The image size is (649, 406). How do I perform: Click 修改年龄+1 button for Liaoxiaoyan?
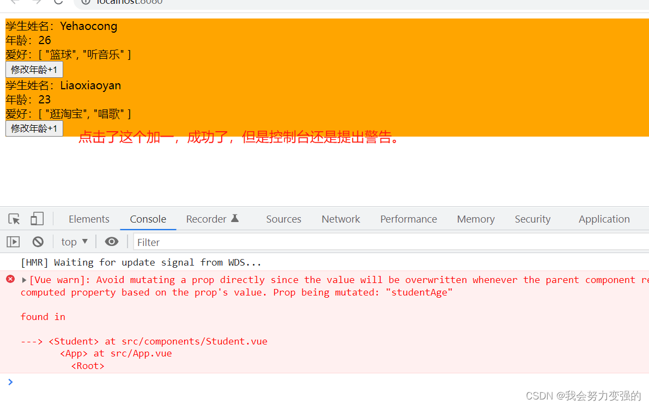coord(34,128)
